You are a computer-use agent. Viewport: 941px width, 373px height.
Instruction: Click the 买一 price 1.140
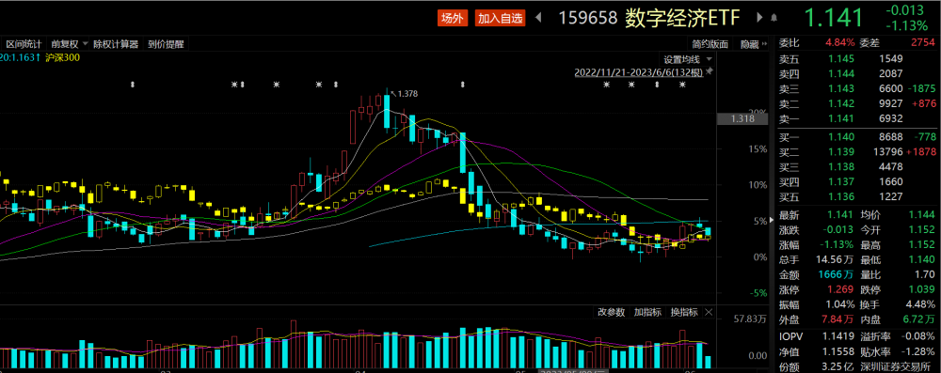coord(839,137)
